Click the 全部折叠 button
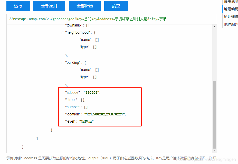 [x=85, y=6]
